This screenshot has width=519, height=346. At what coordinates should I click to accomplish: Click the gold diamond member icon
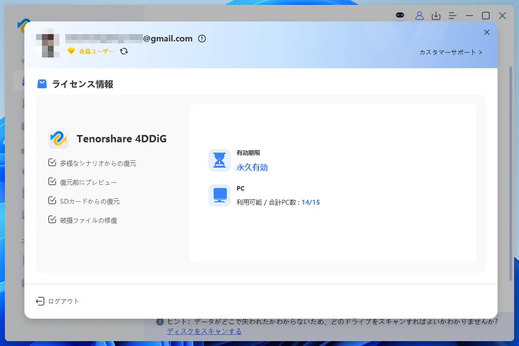click(x=71, y=51)
